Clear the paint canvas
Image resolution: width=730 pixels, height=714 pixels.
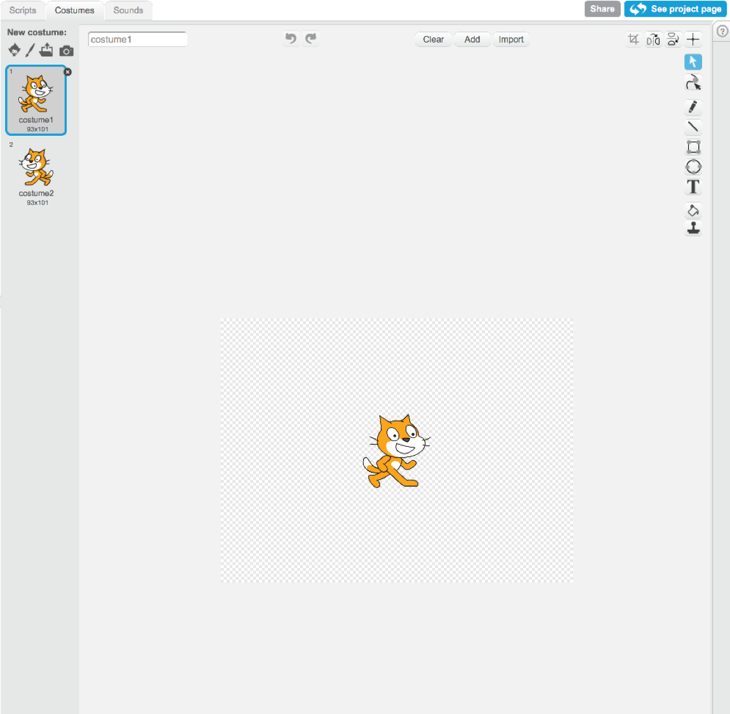(433, 39)
